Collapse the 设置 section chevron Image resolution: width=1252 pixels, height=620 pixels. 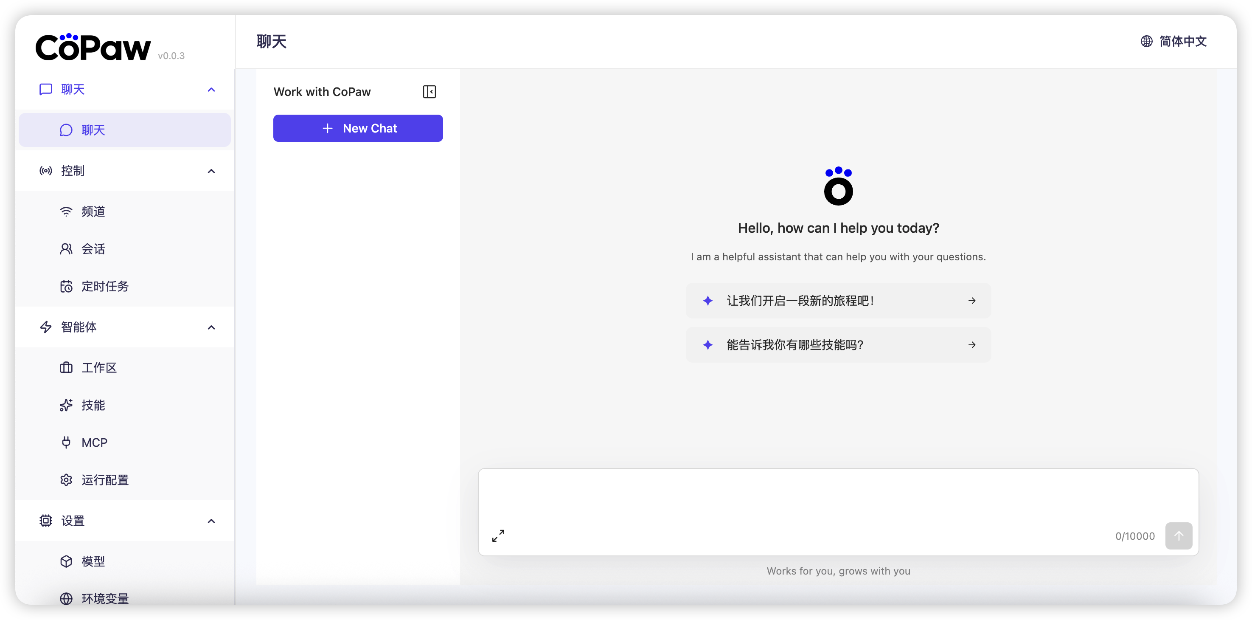pyautogui.click(x=211, y=521)
